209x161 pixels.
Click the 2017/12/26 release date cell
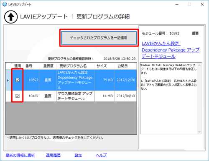pyautogui.click(x=125, y=80)
